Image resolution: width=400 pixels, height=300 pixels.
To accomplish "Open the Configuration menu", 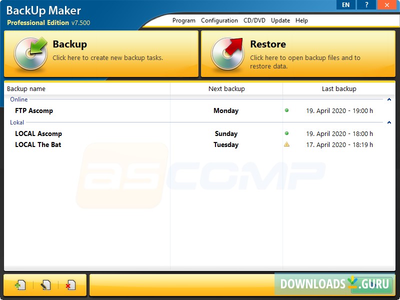I will [x=219, y=20].
